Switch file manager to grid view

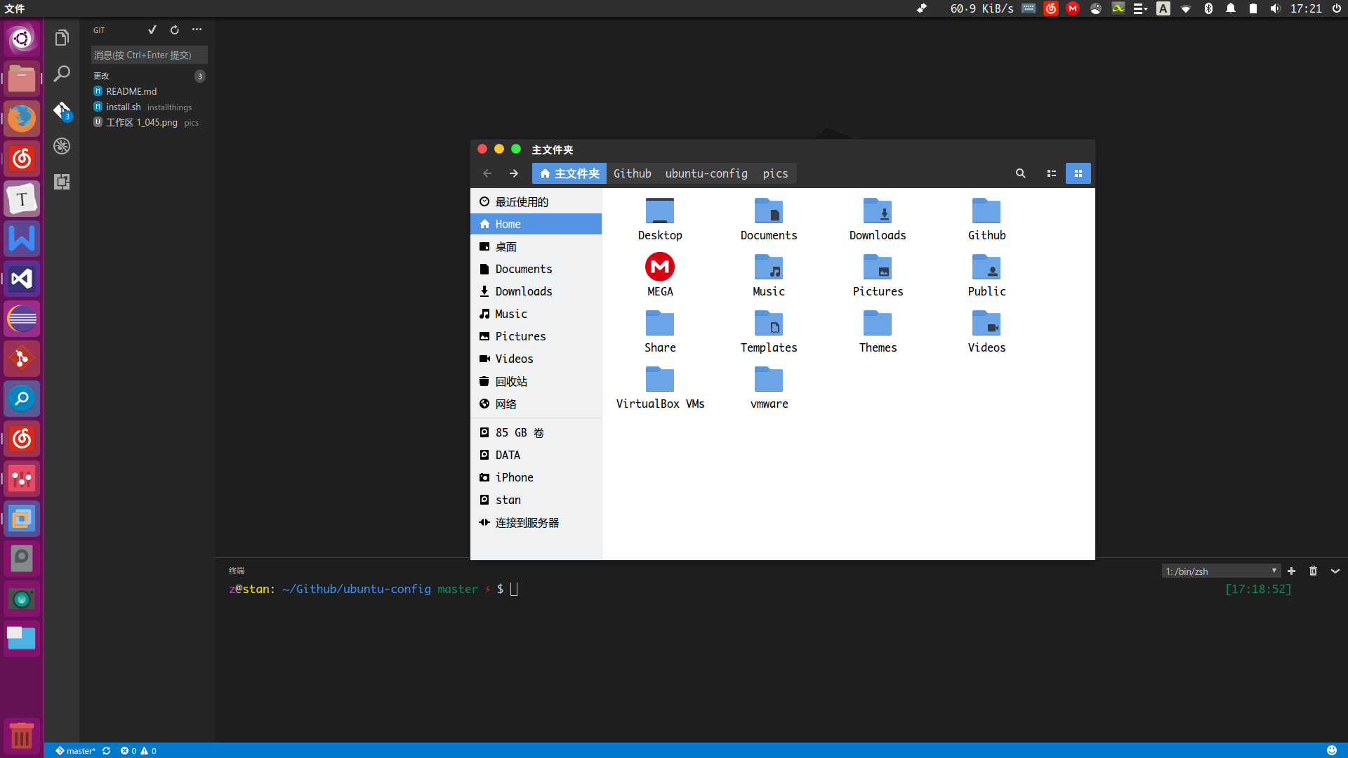point(1078,173)
